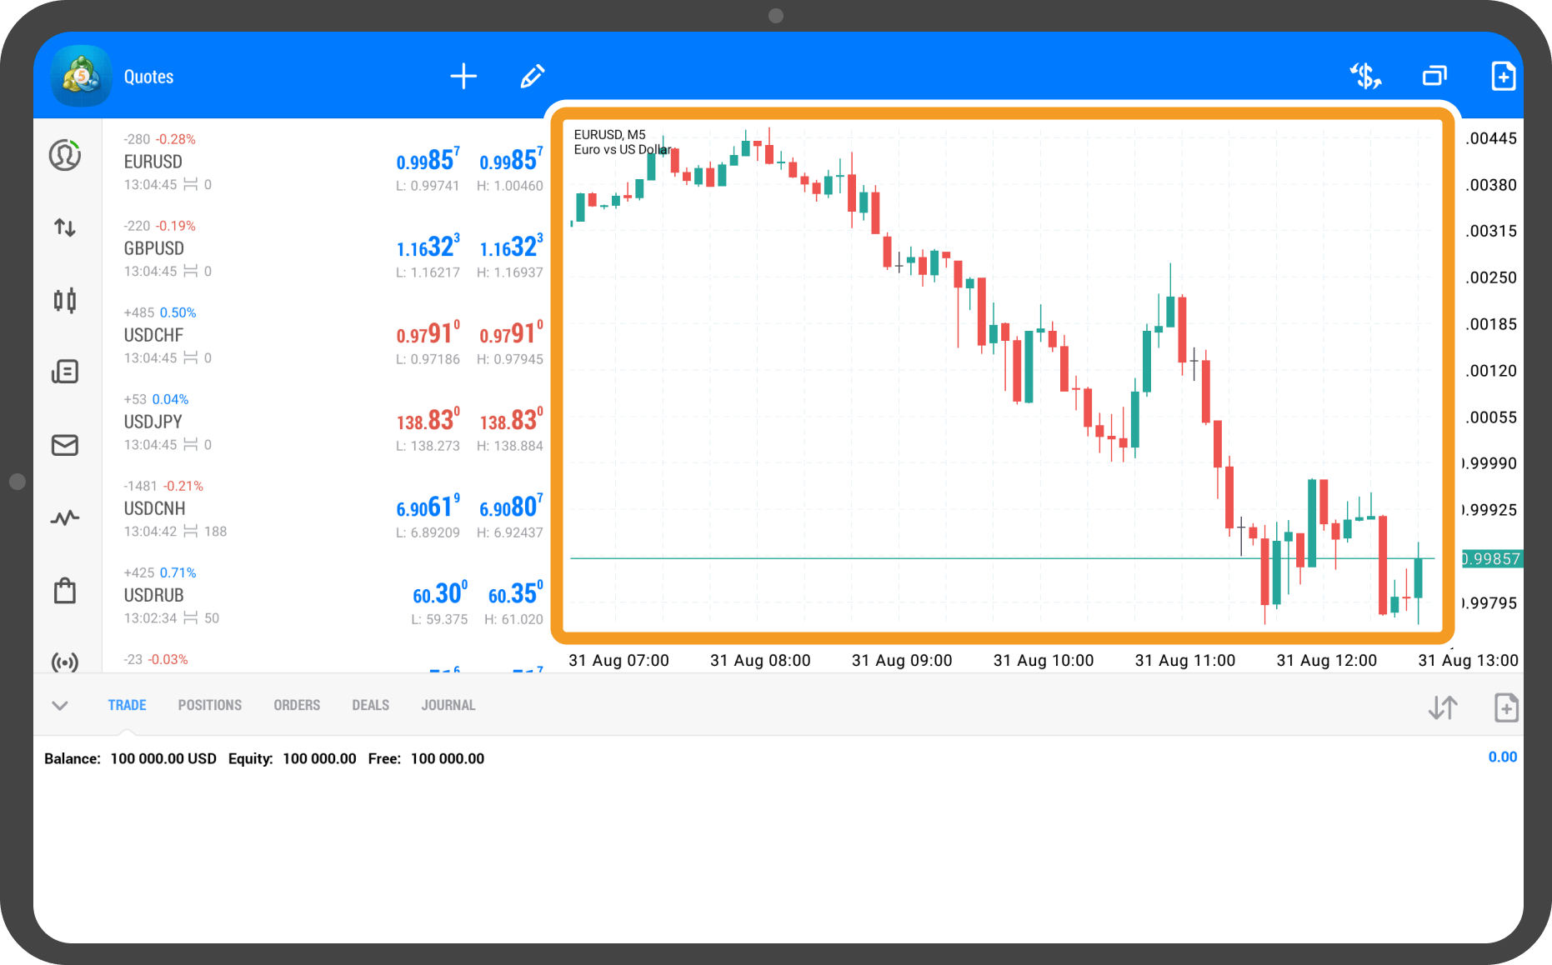
Task: Open the account profile icon in sidebar
Action: (x=65, y=155)
